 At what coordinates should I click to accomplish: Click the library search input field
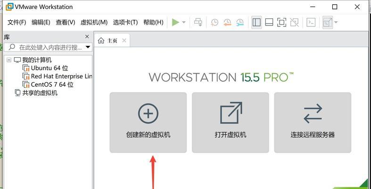coord(48,47)
